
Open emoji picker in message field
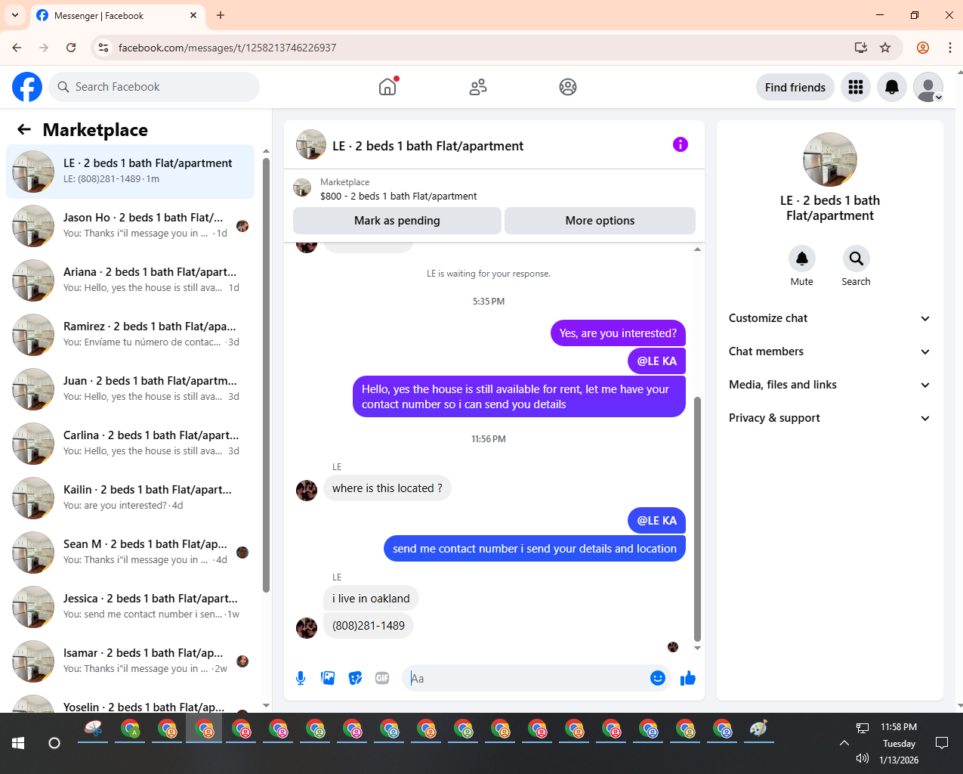658,678
